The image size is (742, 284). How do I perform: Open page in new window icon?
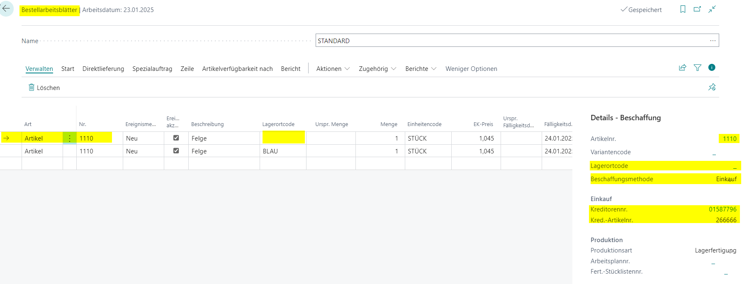click(x=697, y=9)
